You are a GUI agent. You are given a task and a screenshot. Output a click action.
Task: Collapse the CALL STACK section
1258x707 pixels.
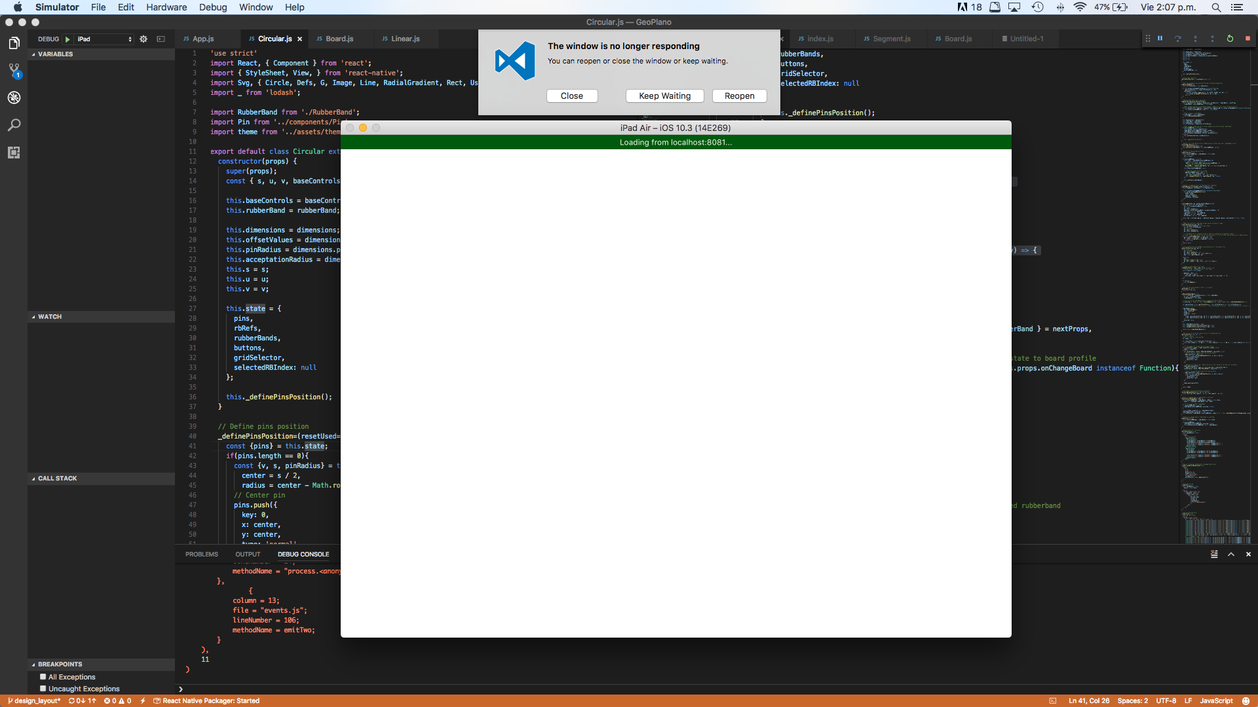pyautogui.click(x=58, y=479)
